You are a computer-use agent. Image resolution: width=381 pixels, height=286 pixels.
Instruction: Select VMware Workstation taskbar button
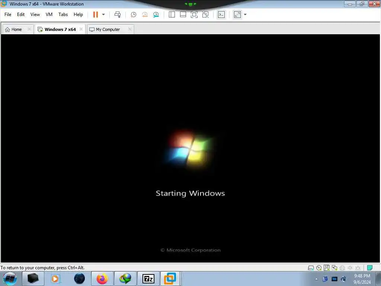tap(170, 279)
